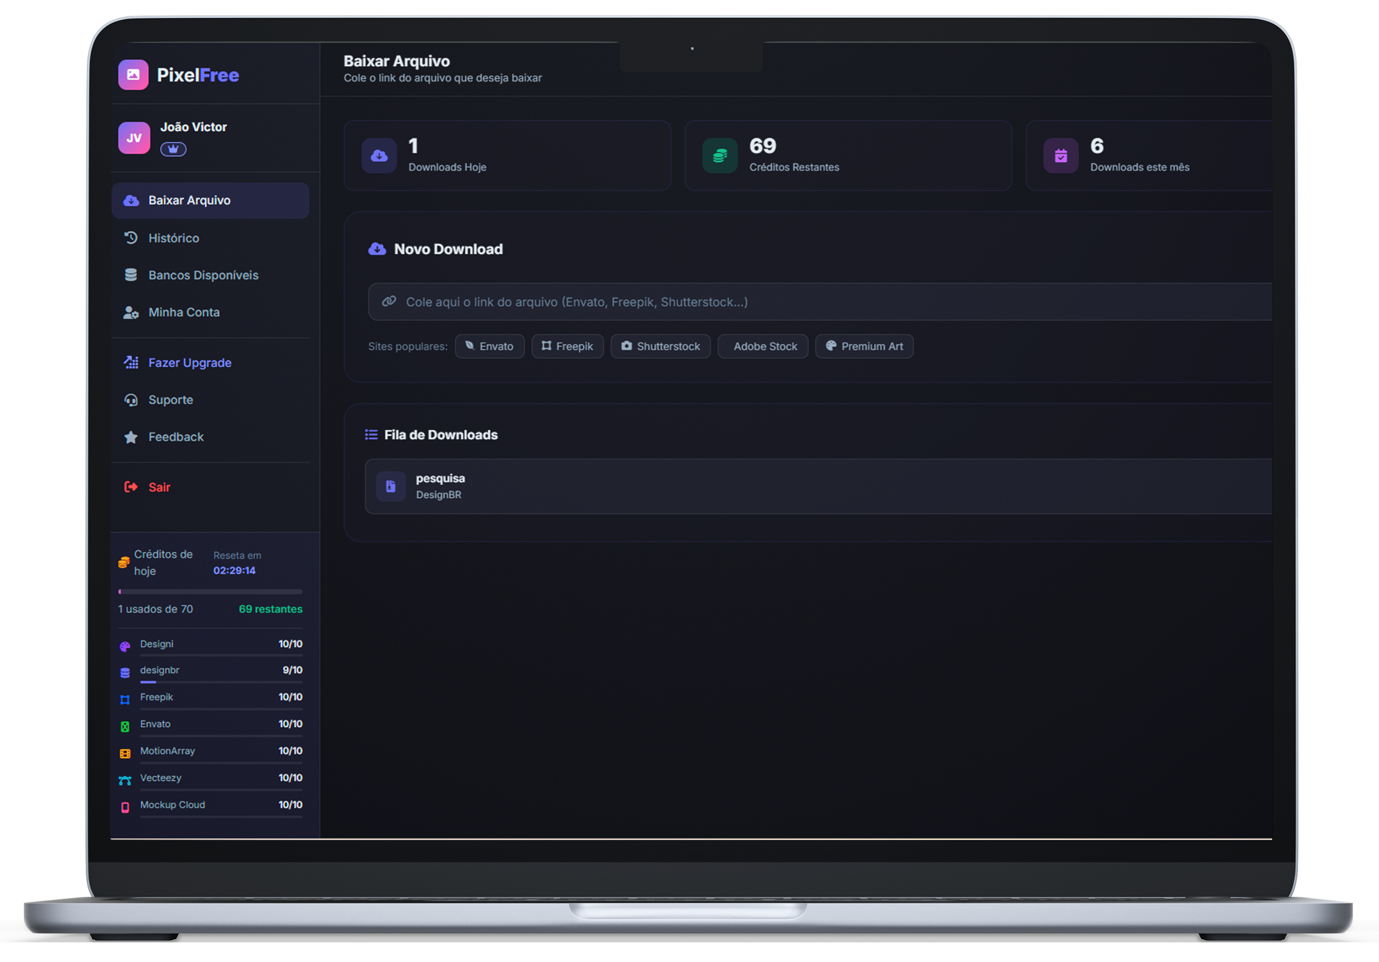Click the 'Sites populares:' label

pyautogui.click(x=408, y=346)
